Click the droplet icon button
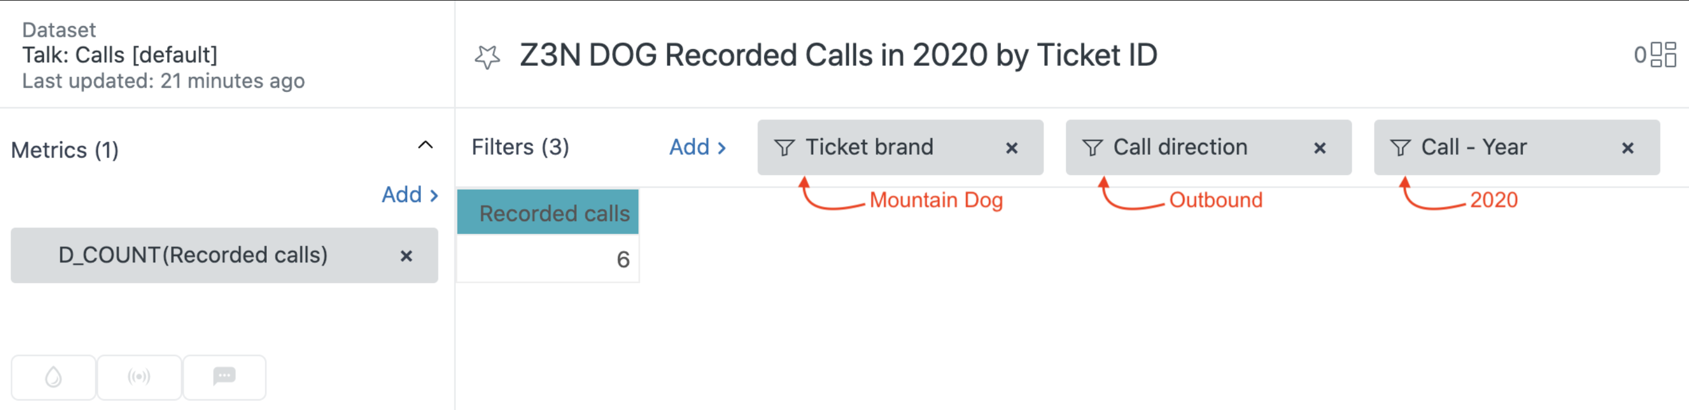This screenshot has width=1689, height=410. click(54, 377)
